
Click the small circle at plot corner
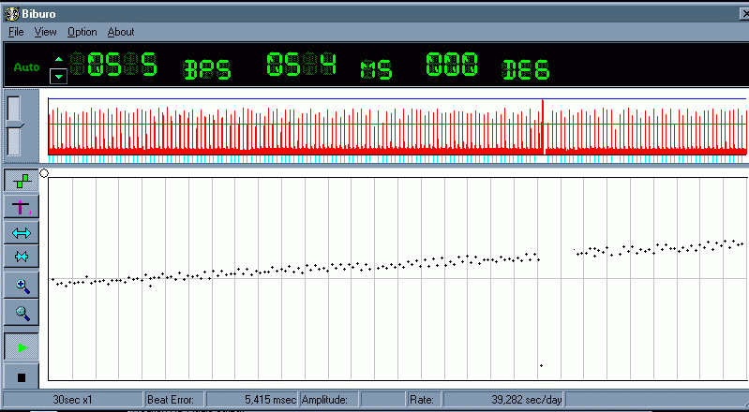tap(44, 172)
